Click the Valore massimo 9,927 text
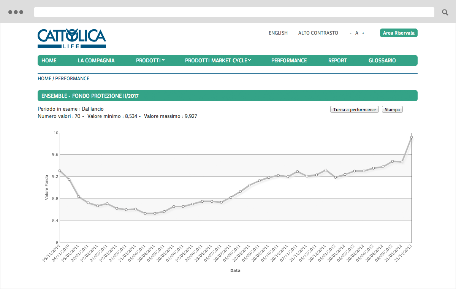Screen dimensions: 456x289 [x=171, y=116]
